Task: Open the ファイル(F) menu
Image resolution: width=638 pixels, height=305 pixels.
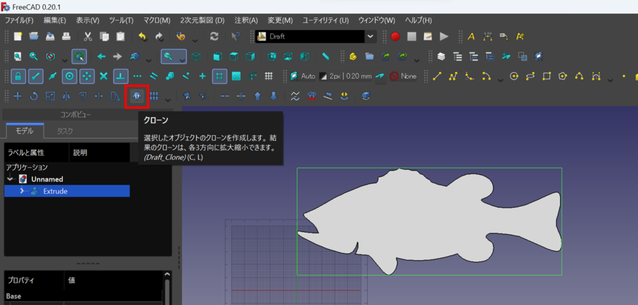Action: coord(19,21)
